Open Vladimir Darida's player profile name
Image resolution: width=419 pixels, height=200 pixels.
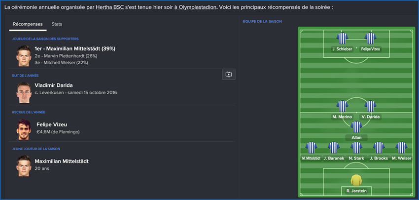[54, 85]
